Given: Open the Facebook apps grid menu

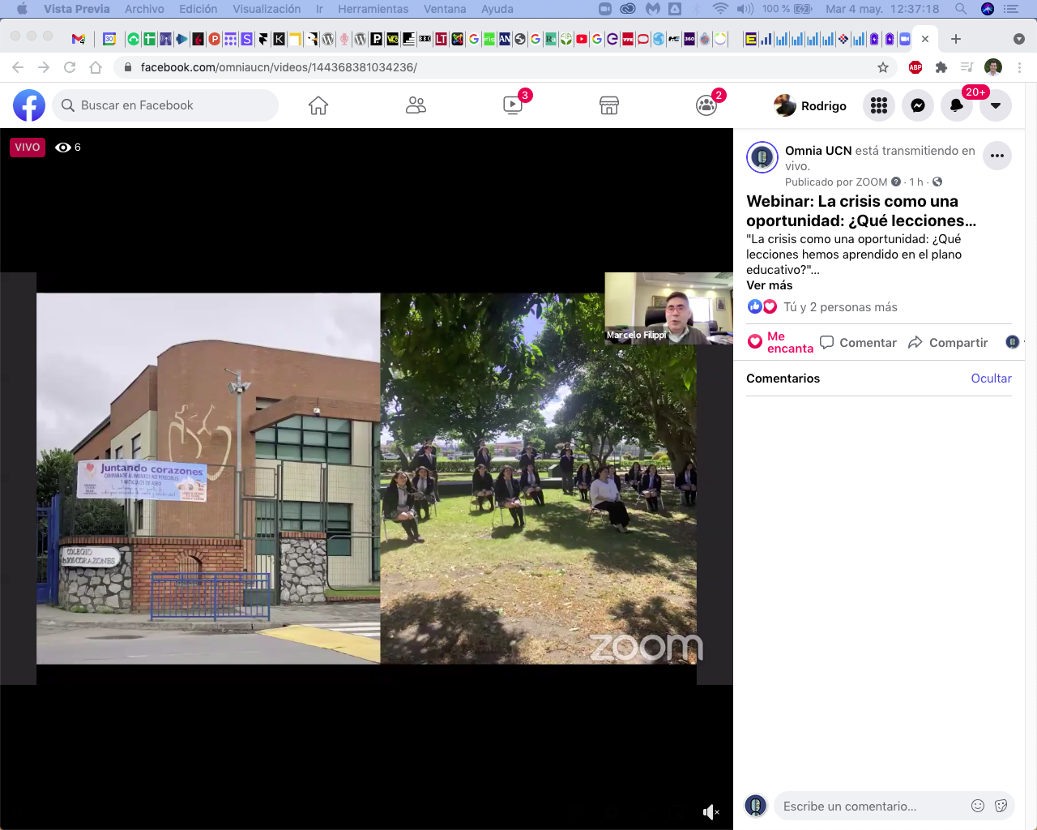Looking at the screenshot, I should pos(879,105).
